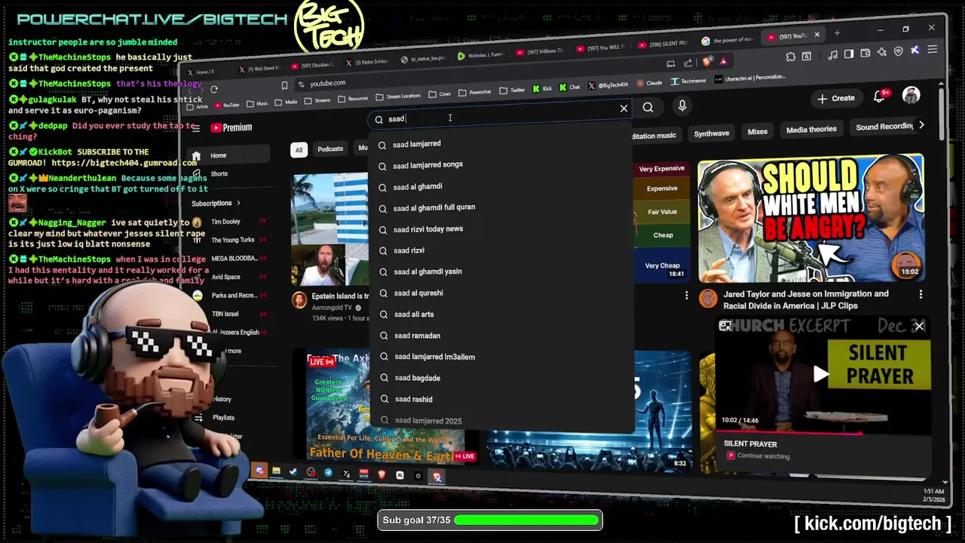
Task: Clear the YouTube search box with X
Action: click(x=623, y=109)
